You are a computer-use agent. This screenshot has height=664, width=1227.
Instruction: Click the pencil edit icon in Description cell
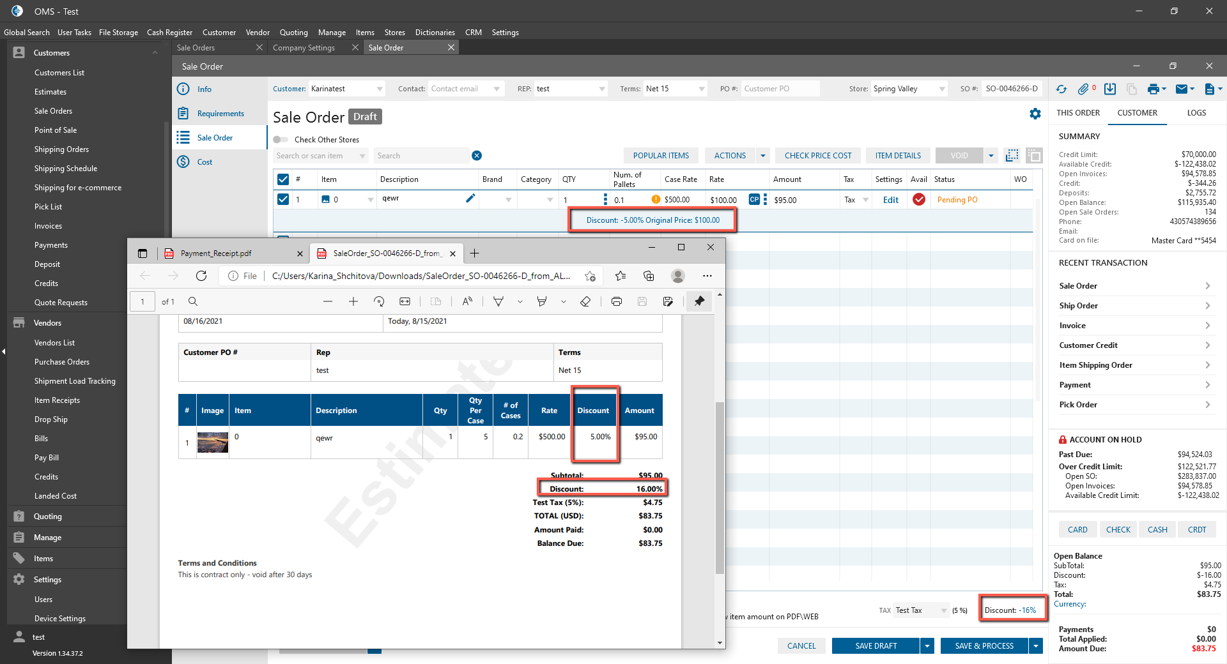tap(470, 199)
